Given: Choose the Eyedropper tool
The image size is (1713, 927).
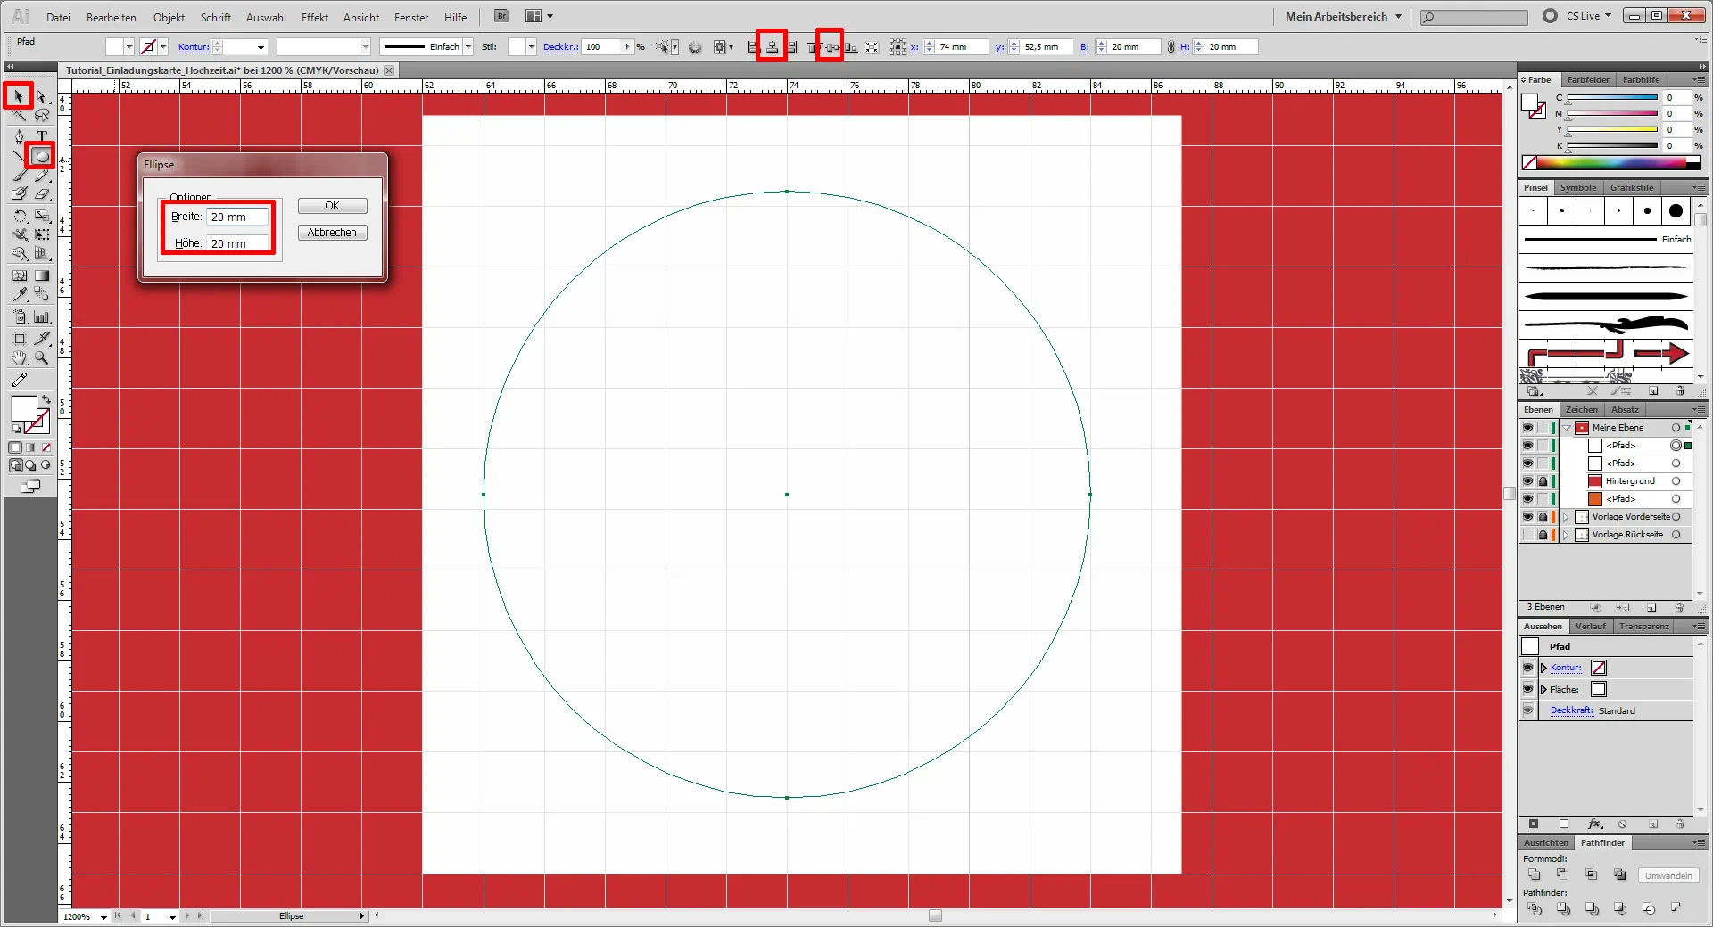Looking at the screenshot, I should 20,294.
